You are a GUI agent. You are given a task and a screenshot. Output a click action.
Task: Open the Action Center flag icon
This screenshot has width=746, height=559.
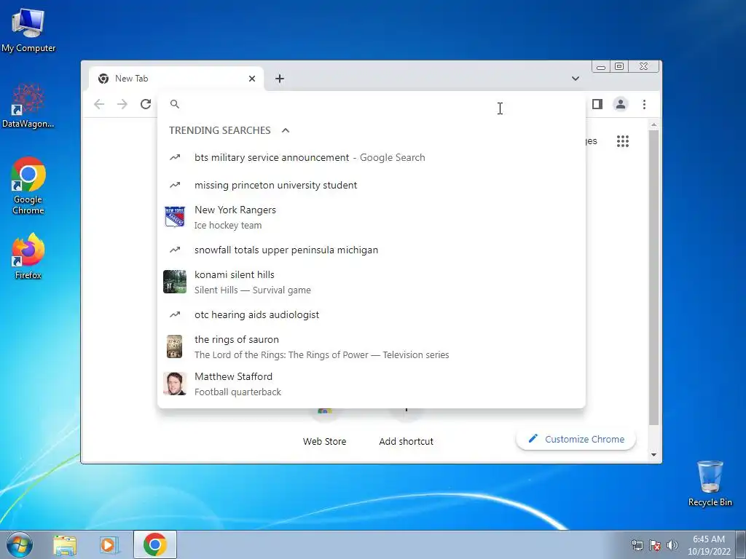(x=655, y=545)
